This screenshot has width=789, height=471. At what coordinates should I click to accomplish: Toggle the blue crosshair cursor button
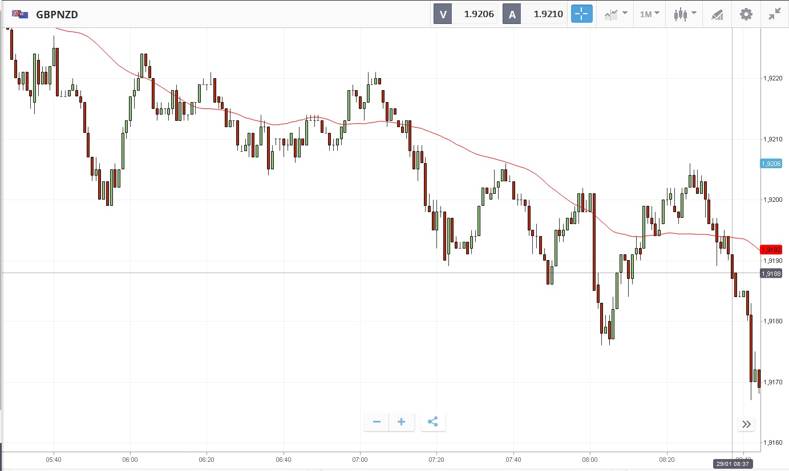coord(582,14)
